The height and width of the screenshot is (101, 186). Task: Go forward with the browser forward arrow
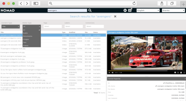(x=27, y=3)
